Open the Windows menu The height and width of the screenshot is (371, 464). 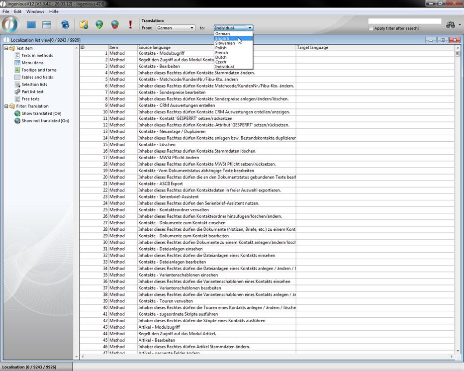click(35, 11)
